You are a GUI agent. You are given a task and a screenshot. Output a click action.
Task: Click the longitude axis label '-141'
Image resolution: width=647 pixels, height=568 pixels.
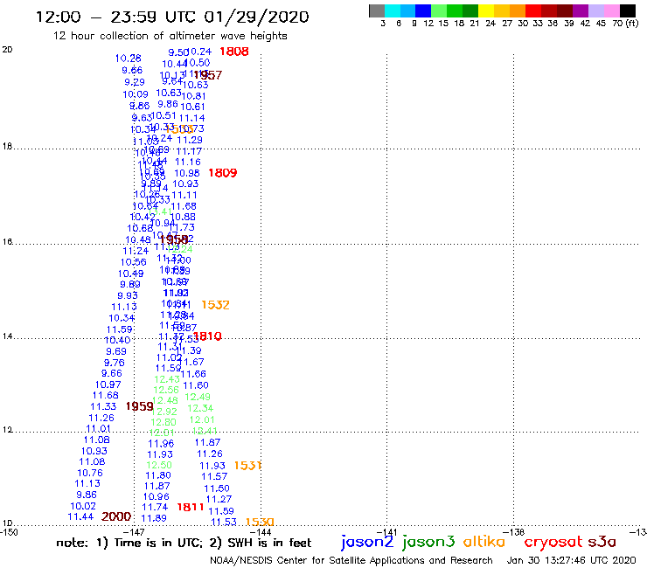[x=387, y=532]
